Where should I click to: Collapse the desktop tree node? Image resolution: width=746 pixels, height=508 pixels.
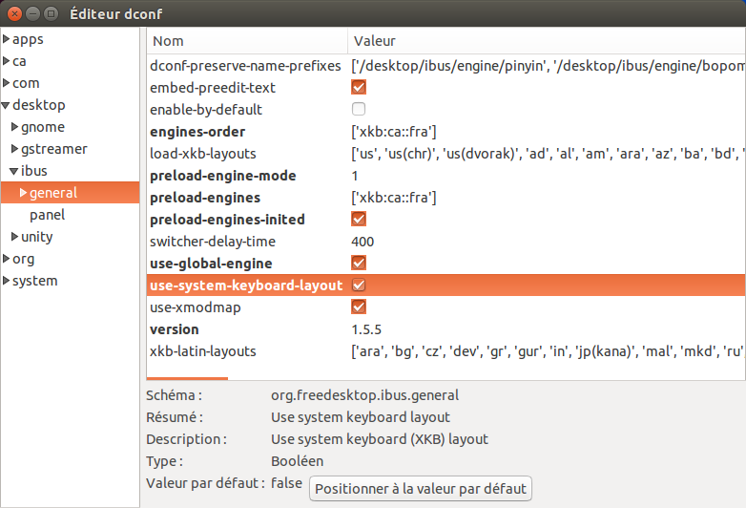(x=7, y=105)
